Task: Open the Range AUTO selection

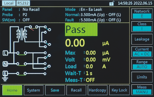Action: pos(142,64)
